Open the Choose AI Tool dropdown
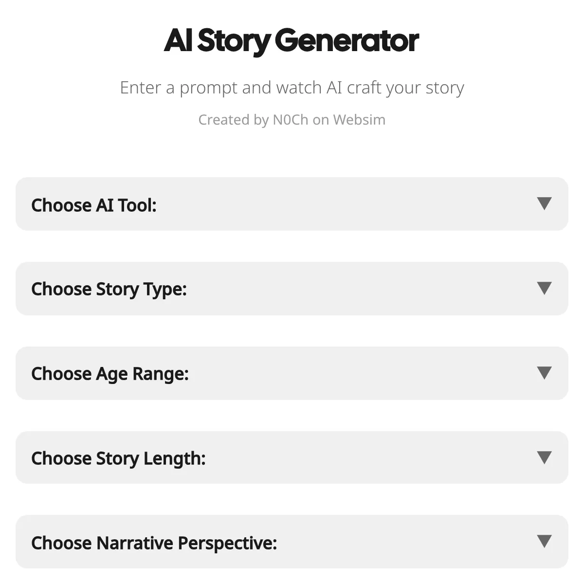 [x=292, y=204]
